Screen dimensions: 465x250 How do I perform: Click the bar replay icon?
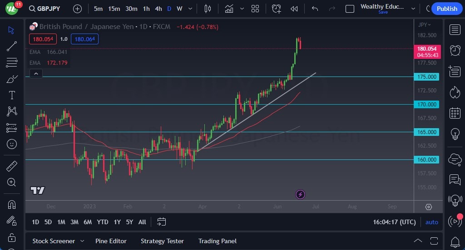click(294, 9)
